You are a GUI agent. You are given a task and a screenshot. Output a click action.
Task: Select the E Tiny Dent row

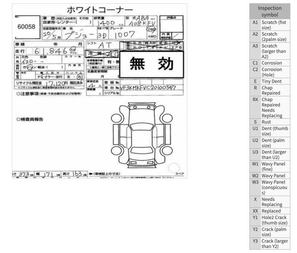(270, 81)
